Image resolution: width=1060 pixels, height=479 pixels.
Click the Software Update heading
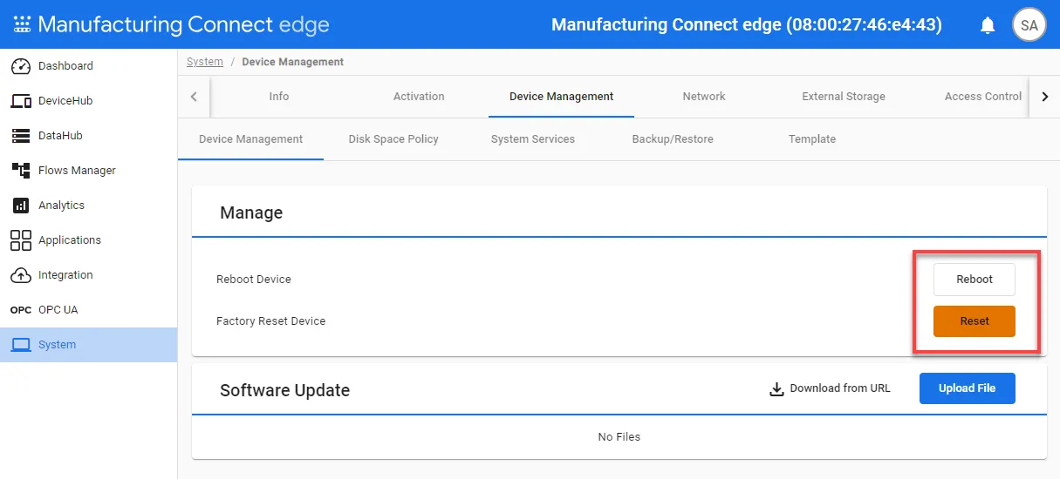284,390
